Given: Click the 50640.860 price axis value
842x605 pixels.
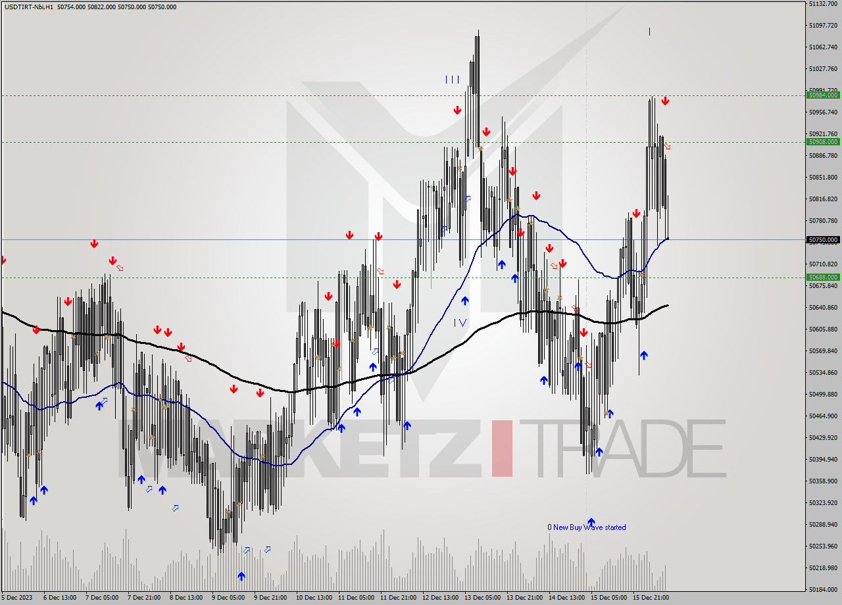Looking at the screenshot, I should pyautogui.click(x=824, y=308).
